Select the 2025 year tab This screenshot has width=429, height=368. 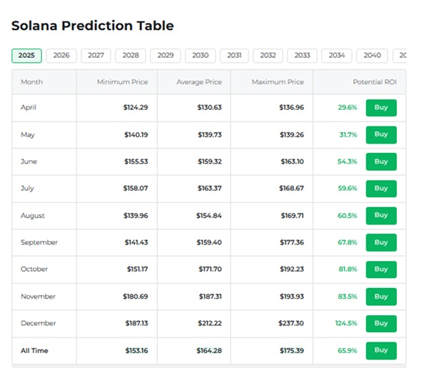[x=26, y=56]
